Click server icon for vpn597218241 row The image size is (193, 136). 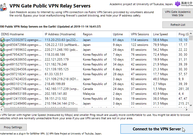(x=3, y=74)
